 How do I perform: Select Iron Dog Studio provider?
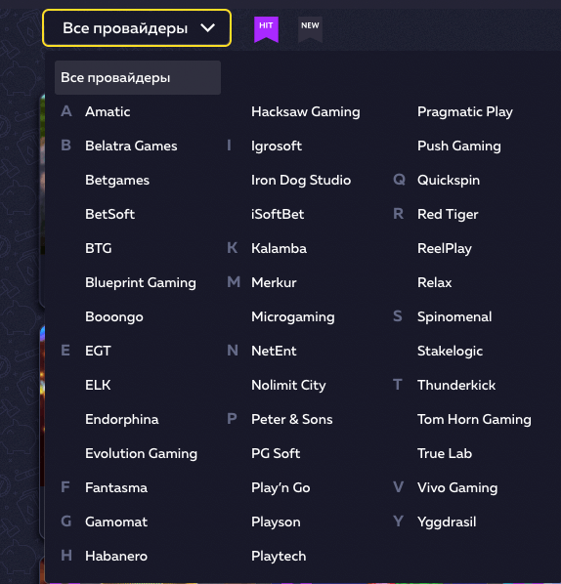click(301, 181)
